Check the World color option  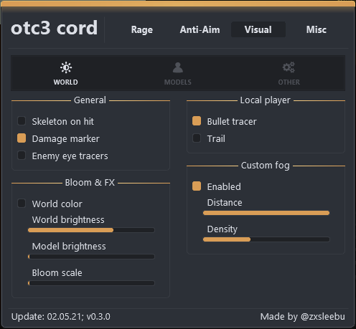(x=22, y=204)
